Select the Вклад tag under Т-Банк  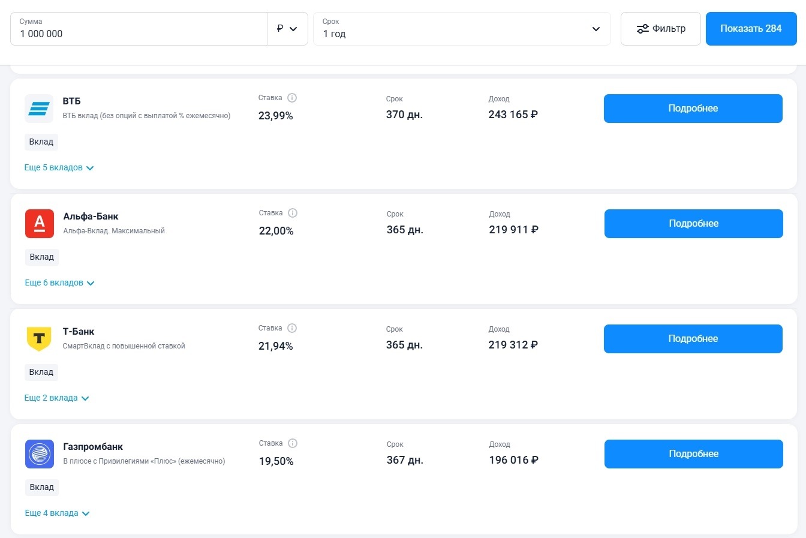tap(41, 372)
